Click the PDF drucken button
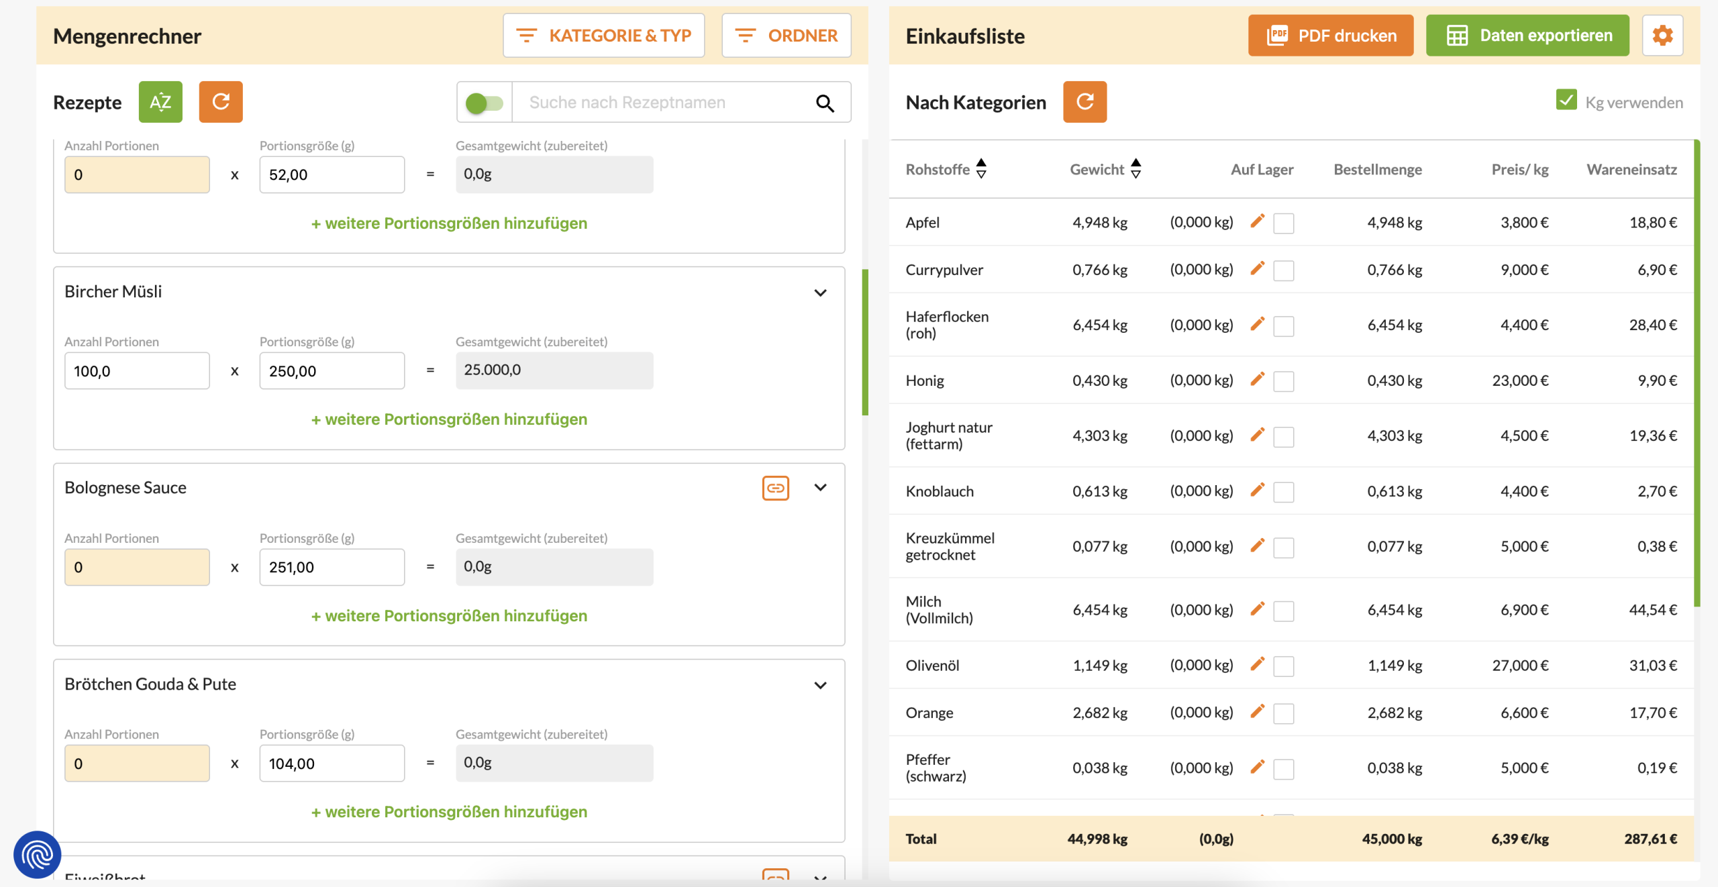This screenshot has width=1718, height=887. click(x=1330, y=36)
